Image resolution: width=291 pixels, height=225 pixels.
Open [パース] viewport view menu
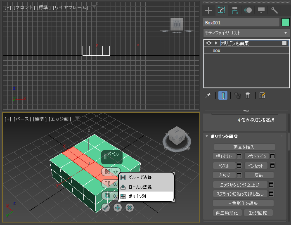22,119
